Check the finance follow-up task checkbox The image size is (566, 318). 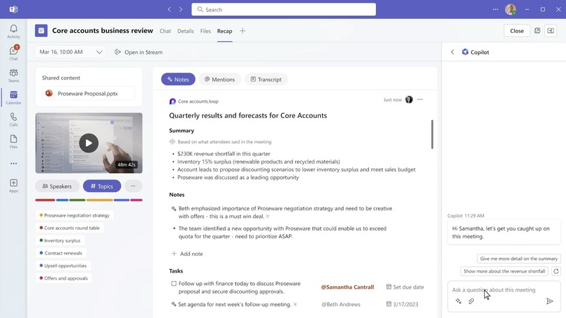click(x=174, y=284)
